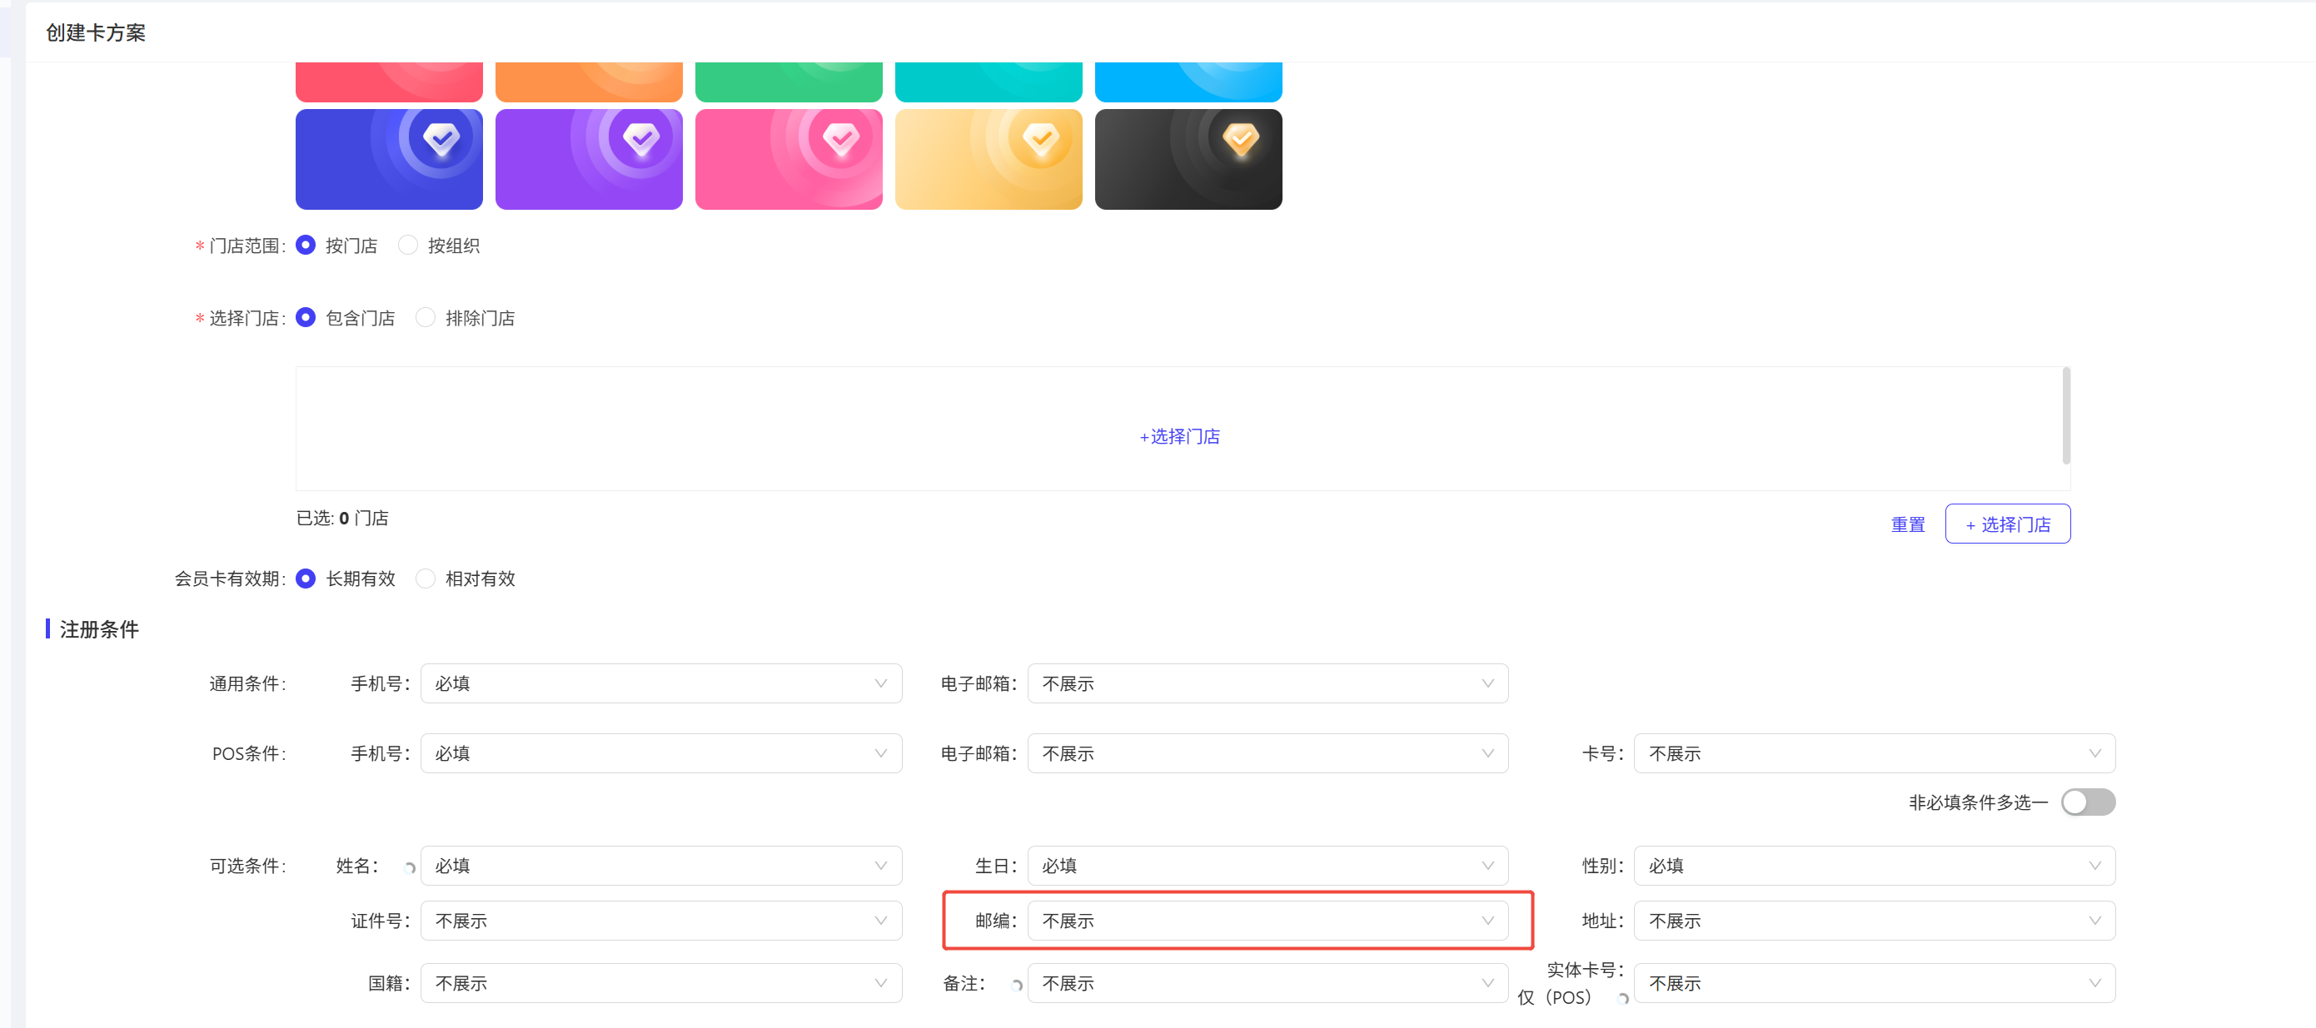Click the store list box scrollbar
The image size is (2316, 1028).
click(2066, 415)
